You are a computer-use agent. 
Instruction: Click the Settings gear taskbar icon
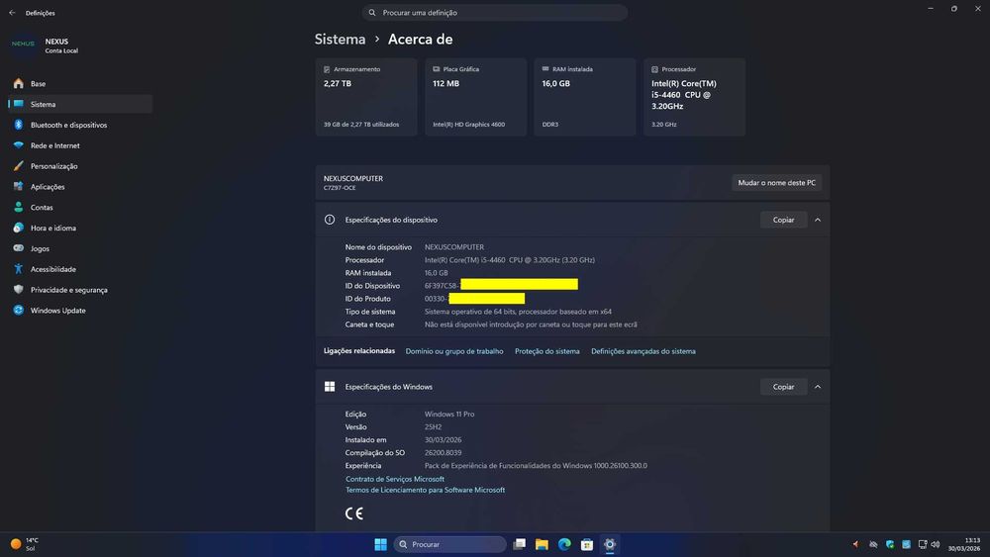pyautogui.click(x=610, y=544)
